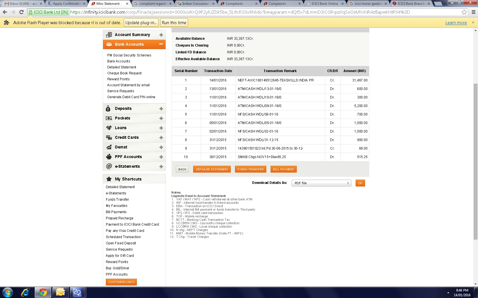Click the Demat chart icon
The image size is (478, 298).
tap(109, 147)
